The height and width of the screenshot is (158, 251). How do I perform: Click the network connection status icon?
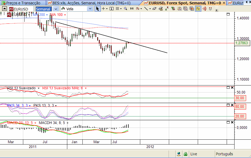179,154
